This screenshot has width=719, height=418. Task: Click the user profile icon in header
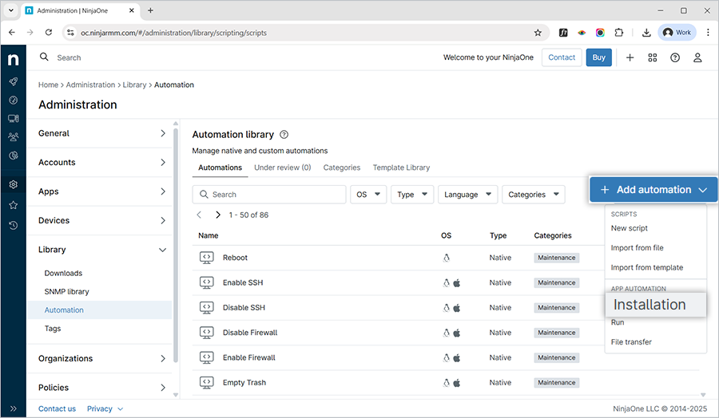(x=697, y=57)
